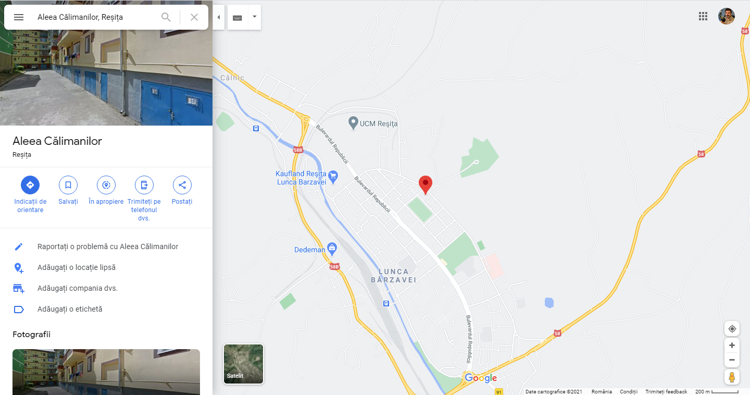Save place with the Salvați bookmark icon
Viewport: 750px width, 395px height.
pyautogui.click(x=68, y=185)
